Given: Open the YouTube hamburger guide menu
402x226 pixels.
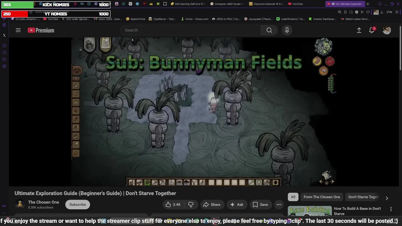Looking at the screenshot, I should pyautogui.click(x=18, y=30).
